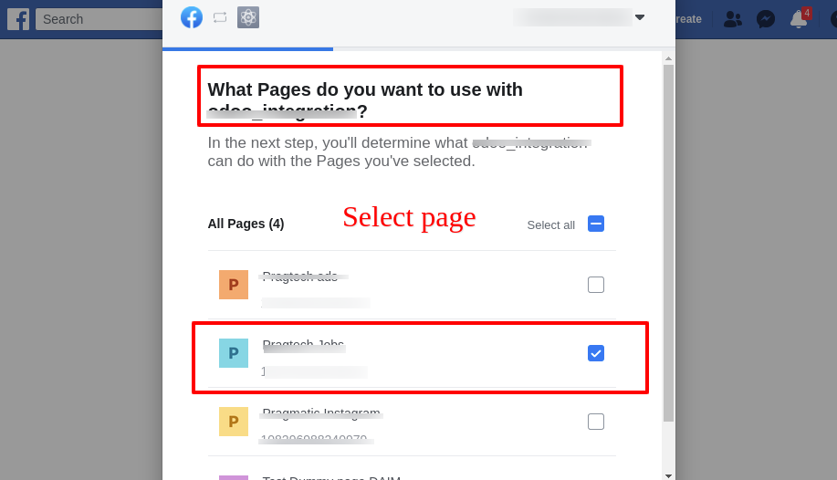Click the blue P page avatar
The image size is (837, 480).
pyautogui.click(x=234, y=353)
